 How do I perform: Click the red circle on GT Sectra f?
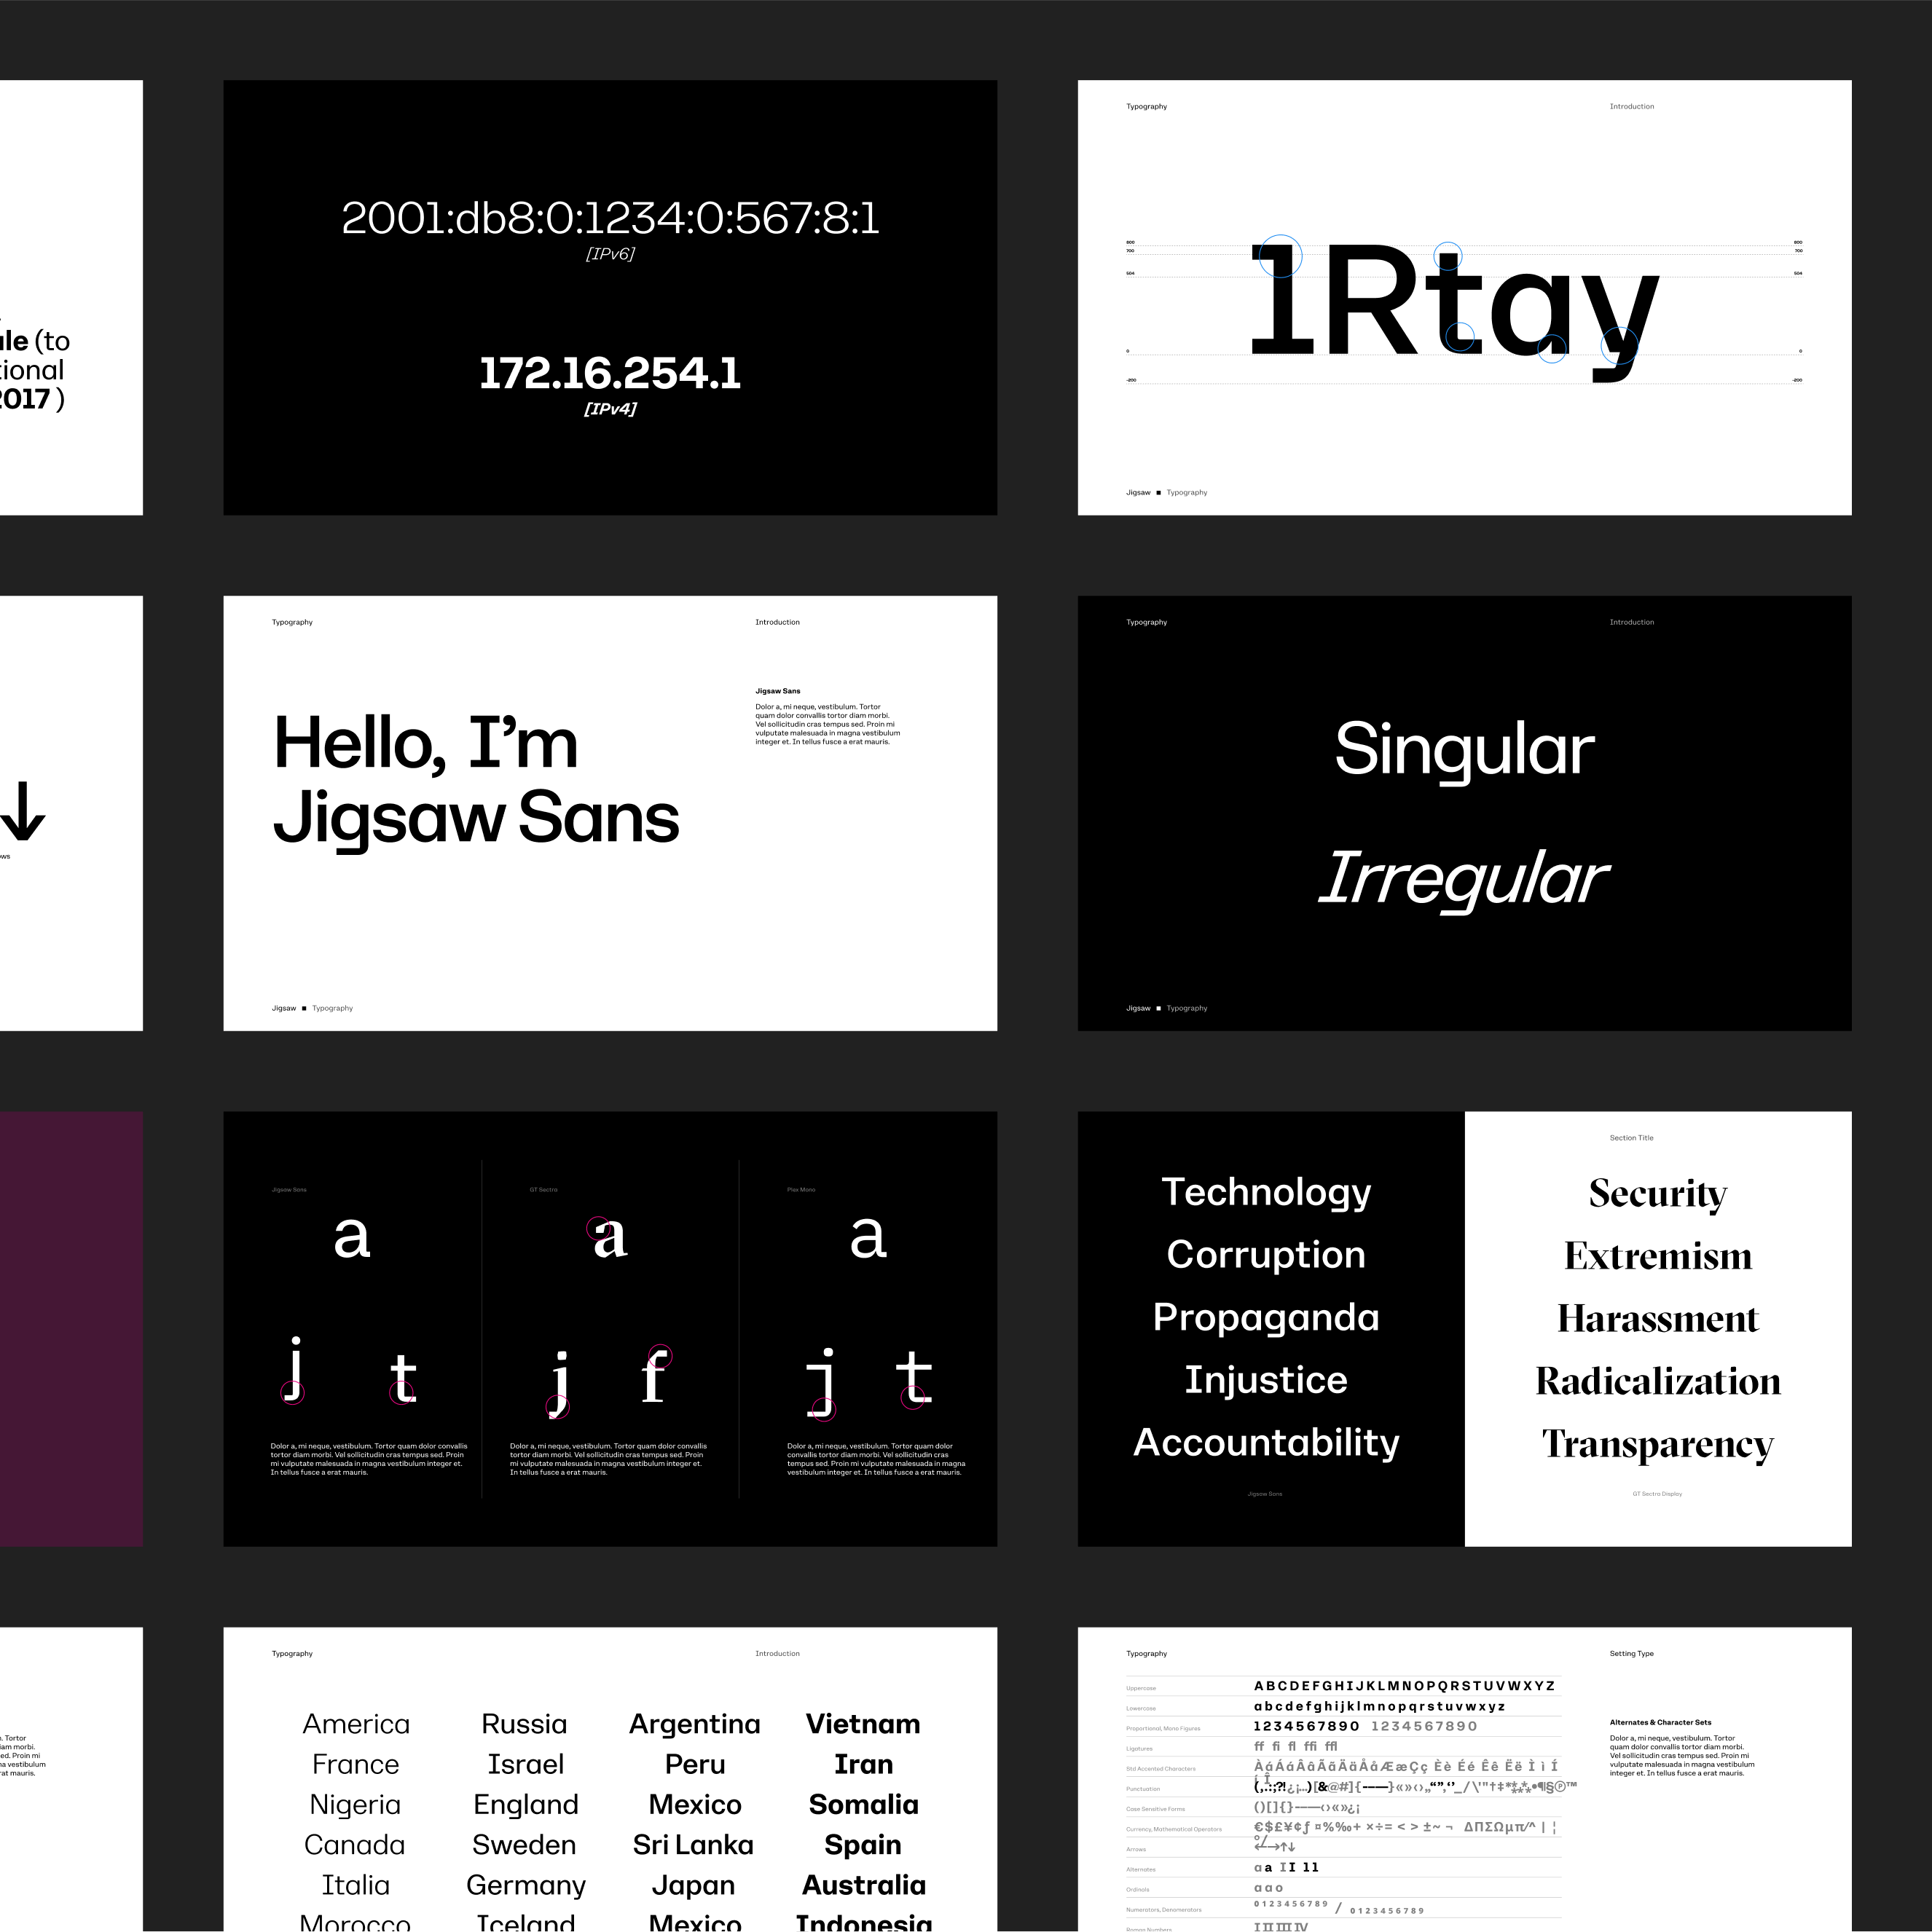click(660, 1357)
